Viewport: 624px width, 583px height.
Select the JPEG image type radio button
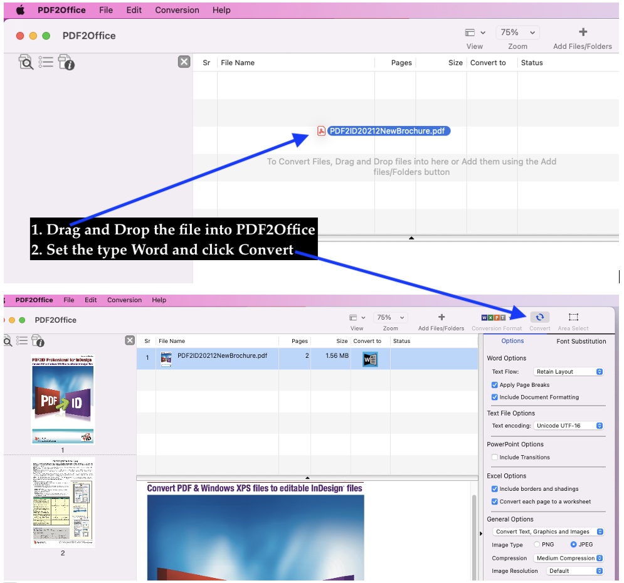click(x=573, y=544)
